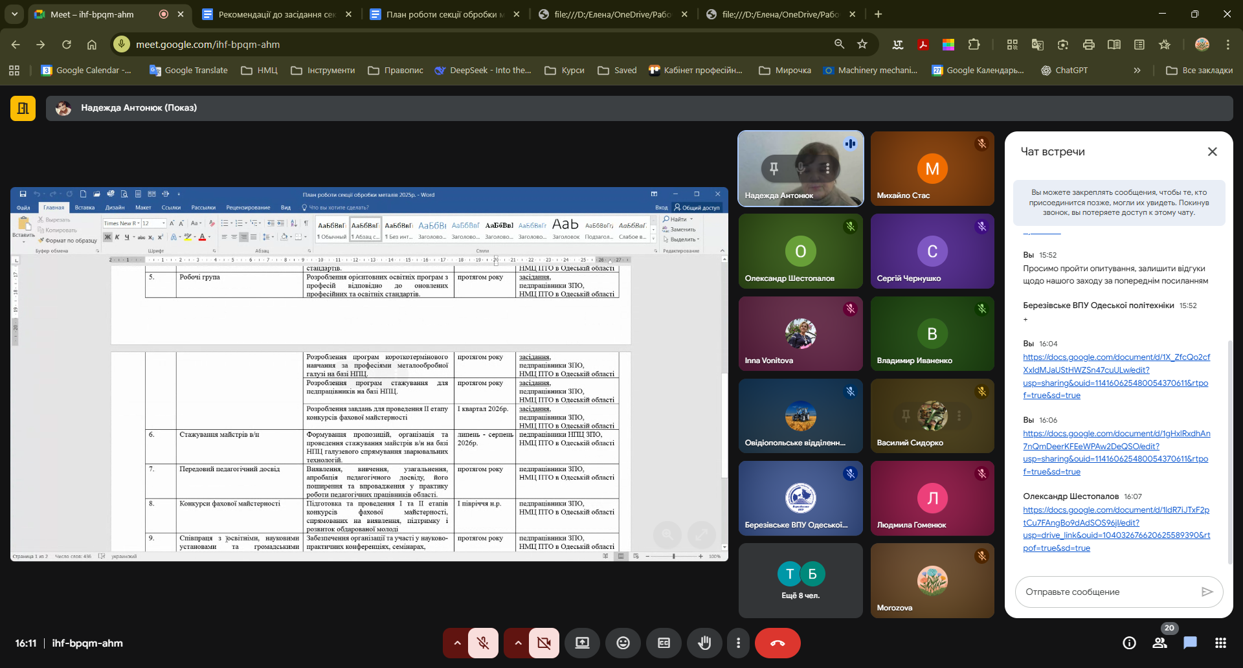Click the present screen icon

[582, 643]
